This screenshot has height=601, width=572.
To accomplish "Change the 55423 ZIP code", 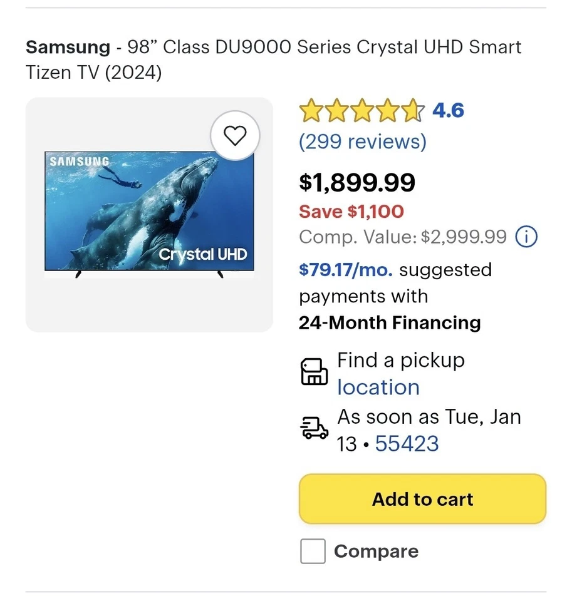I will click(407, 443).
